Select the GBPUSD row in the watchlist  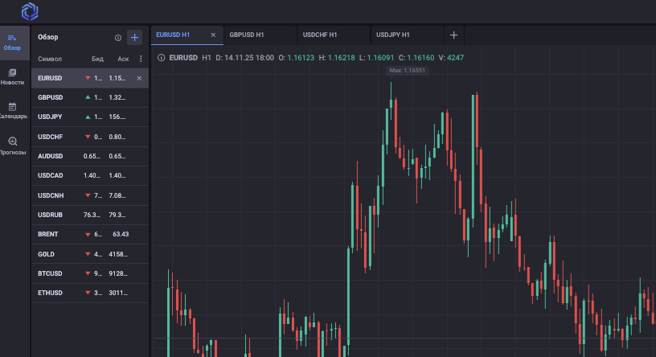pos(90,97)
